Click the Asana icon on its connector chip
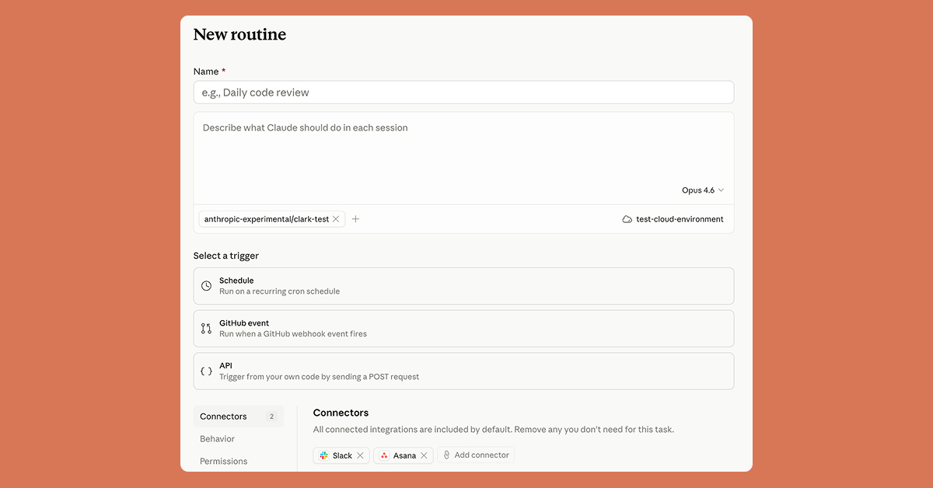The height and width of the screenshot is (488, 933). click(383, 455)
